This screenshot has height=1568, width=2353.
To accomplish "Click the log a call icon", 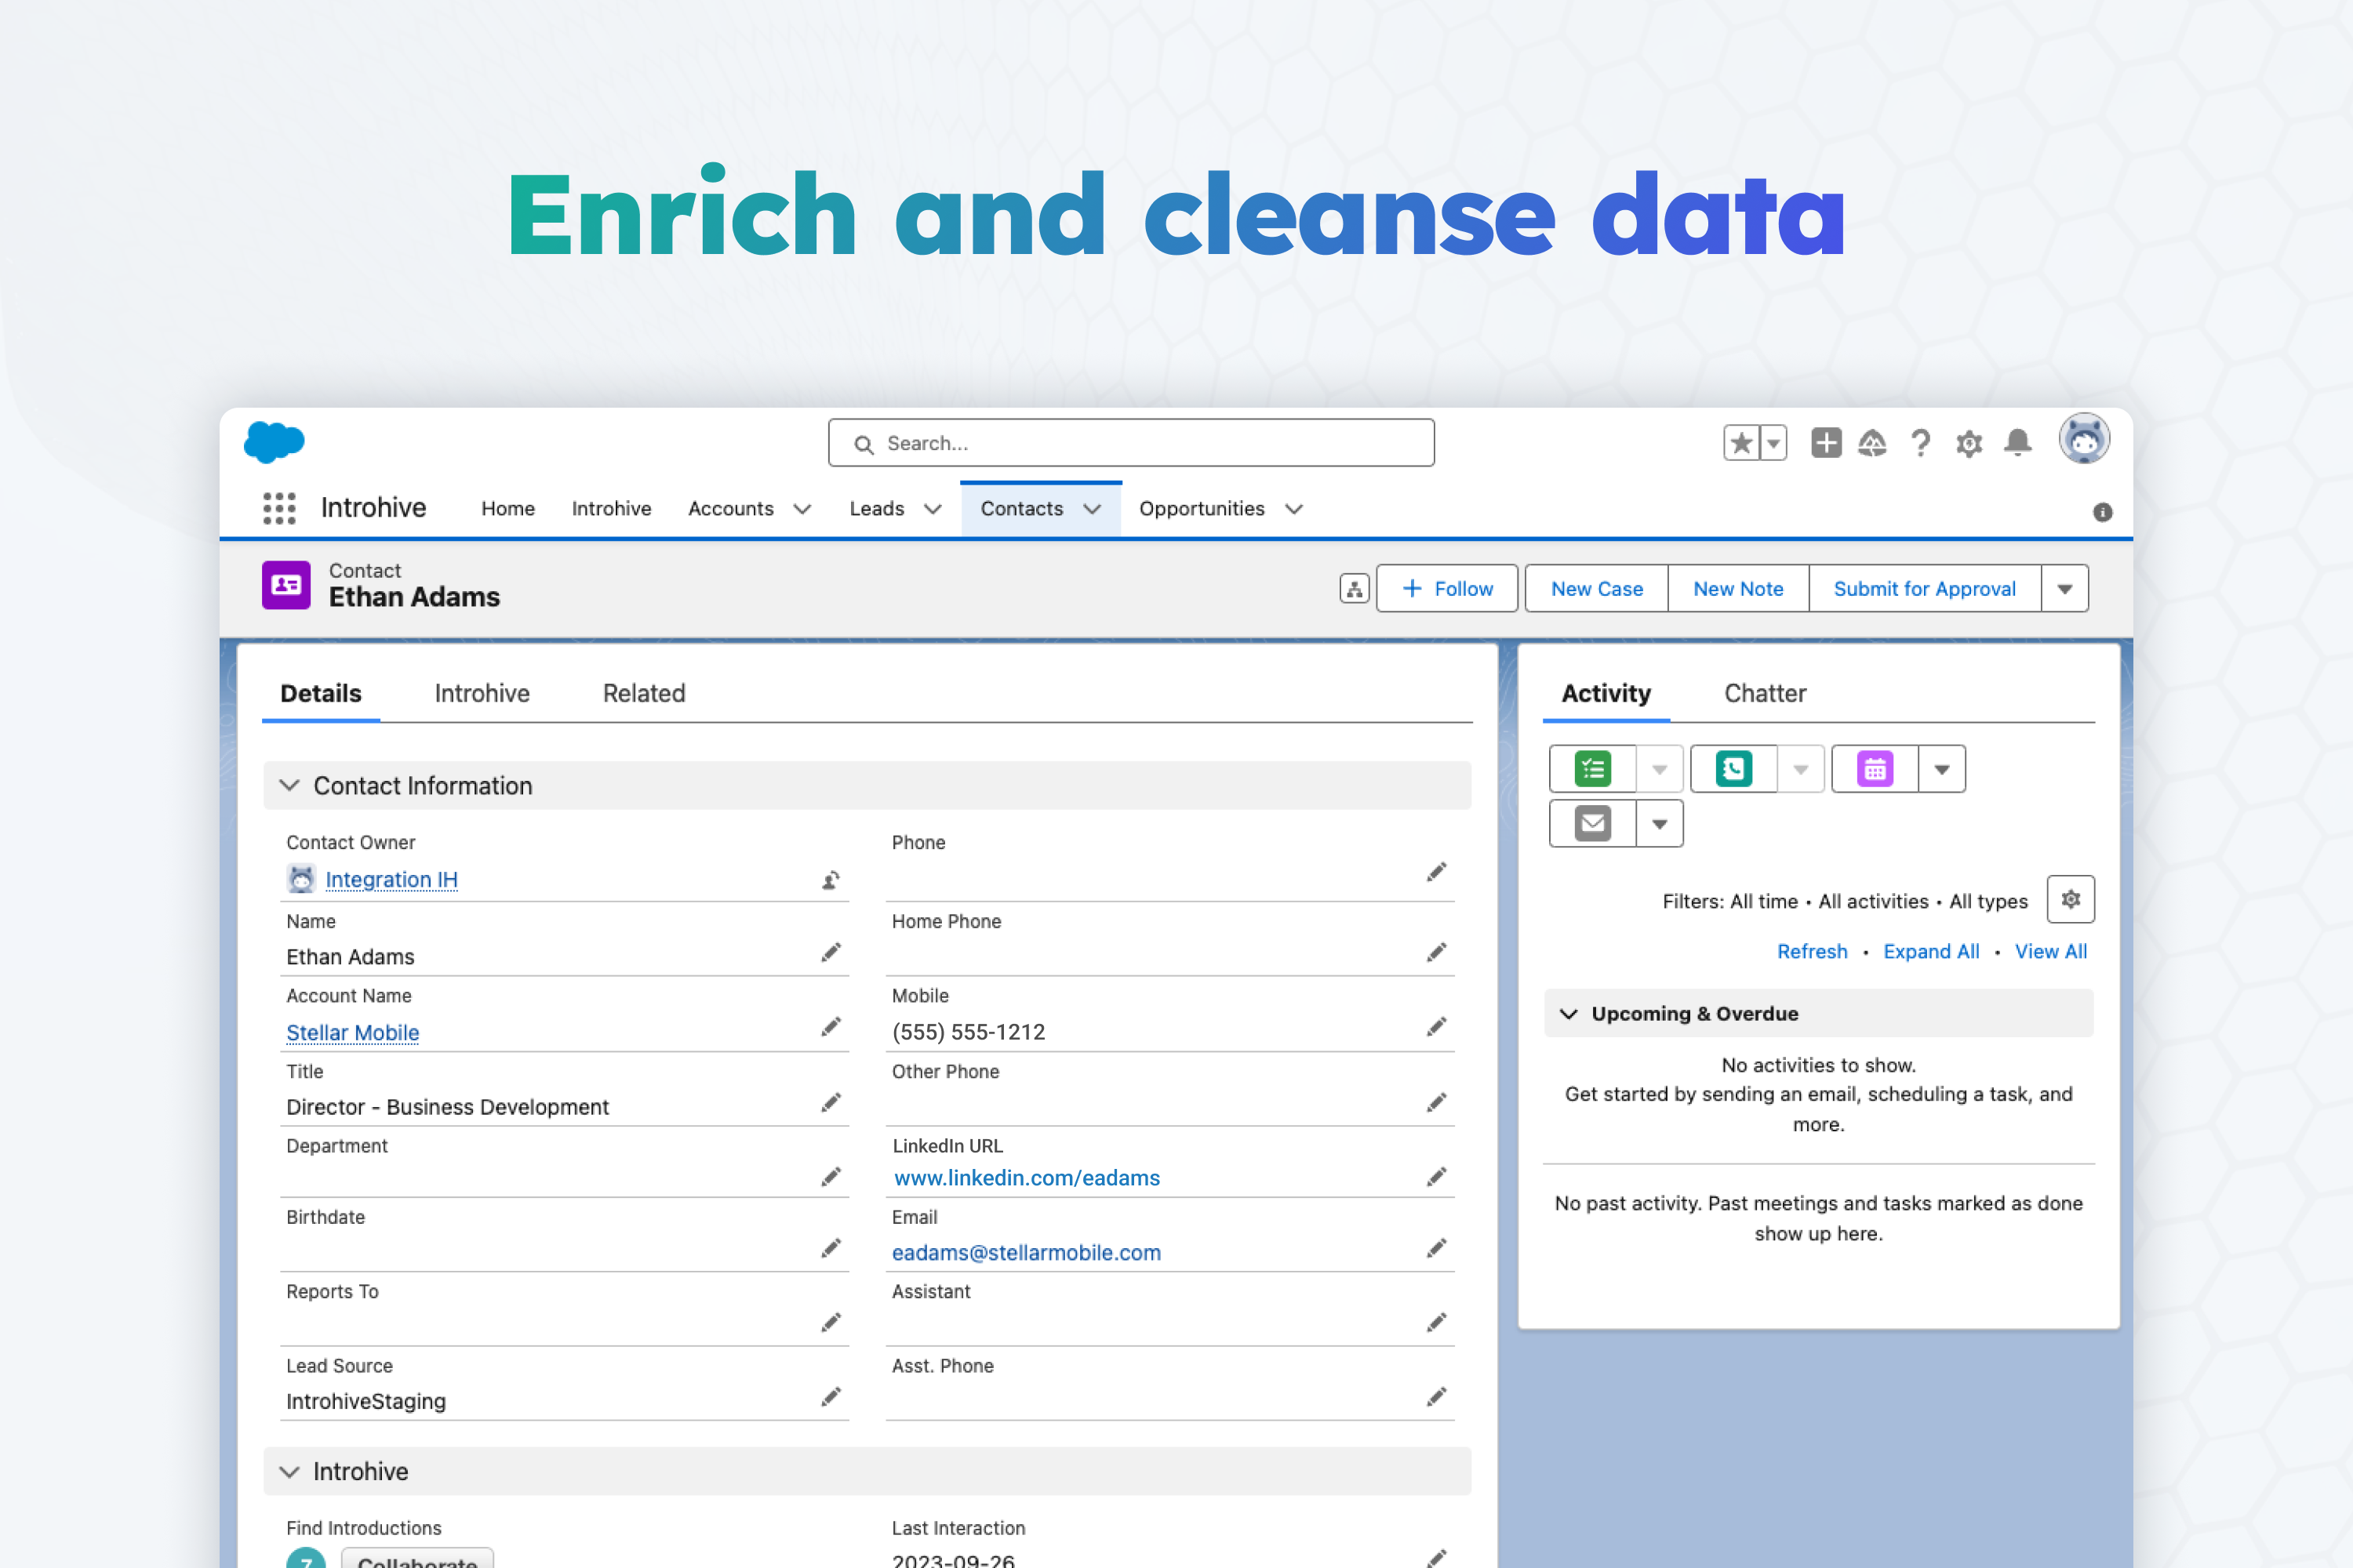I will 1733,769.
